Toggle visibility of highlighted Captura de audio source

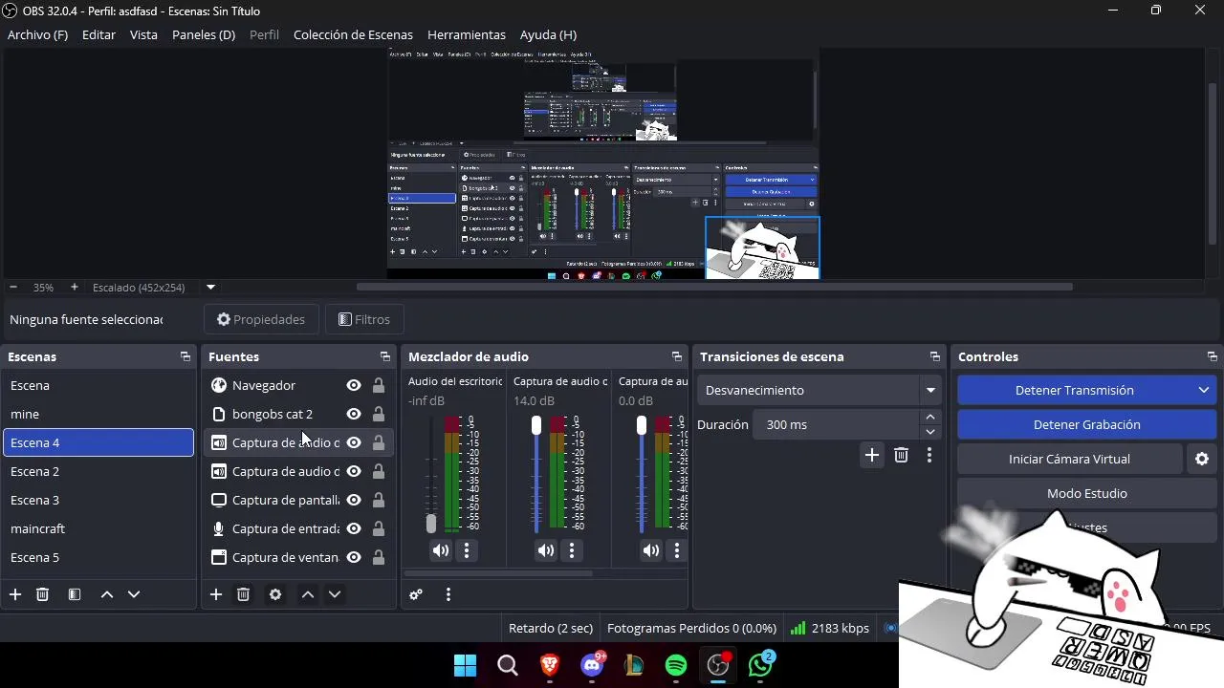coord(354,442)
